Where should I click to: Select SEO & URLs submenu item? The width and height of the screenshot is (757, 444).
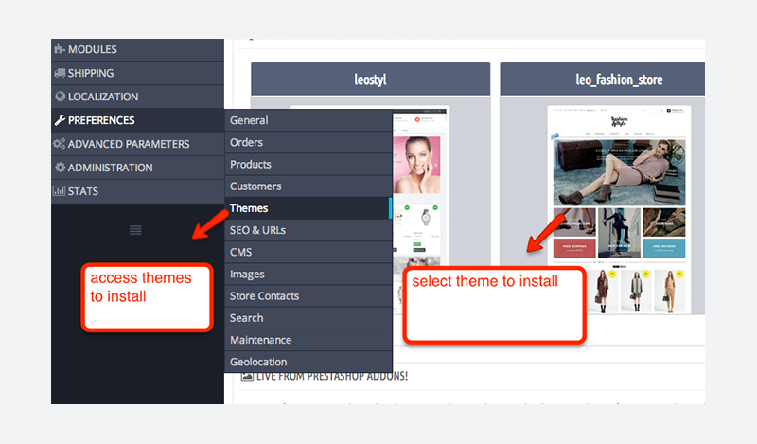point(308,230)
